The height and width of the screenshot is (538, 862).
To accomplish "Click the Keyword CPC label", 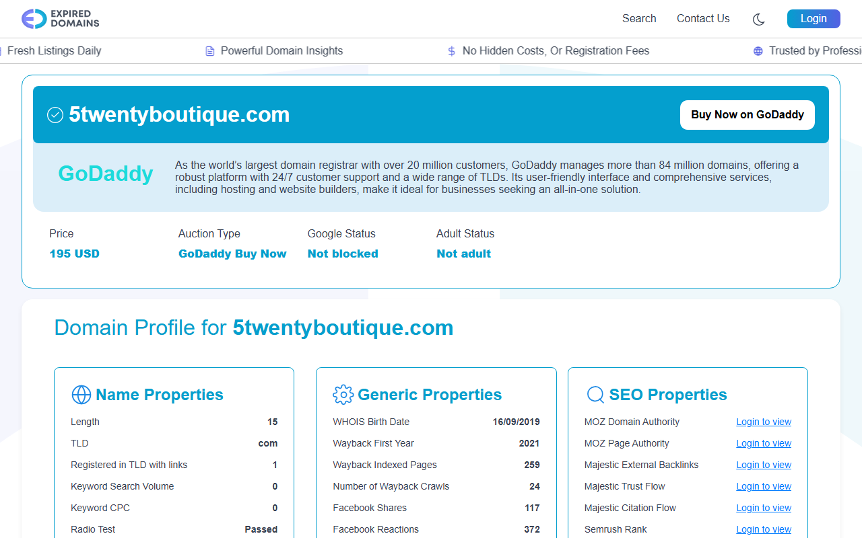I will point(100,508).
